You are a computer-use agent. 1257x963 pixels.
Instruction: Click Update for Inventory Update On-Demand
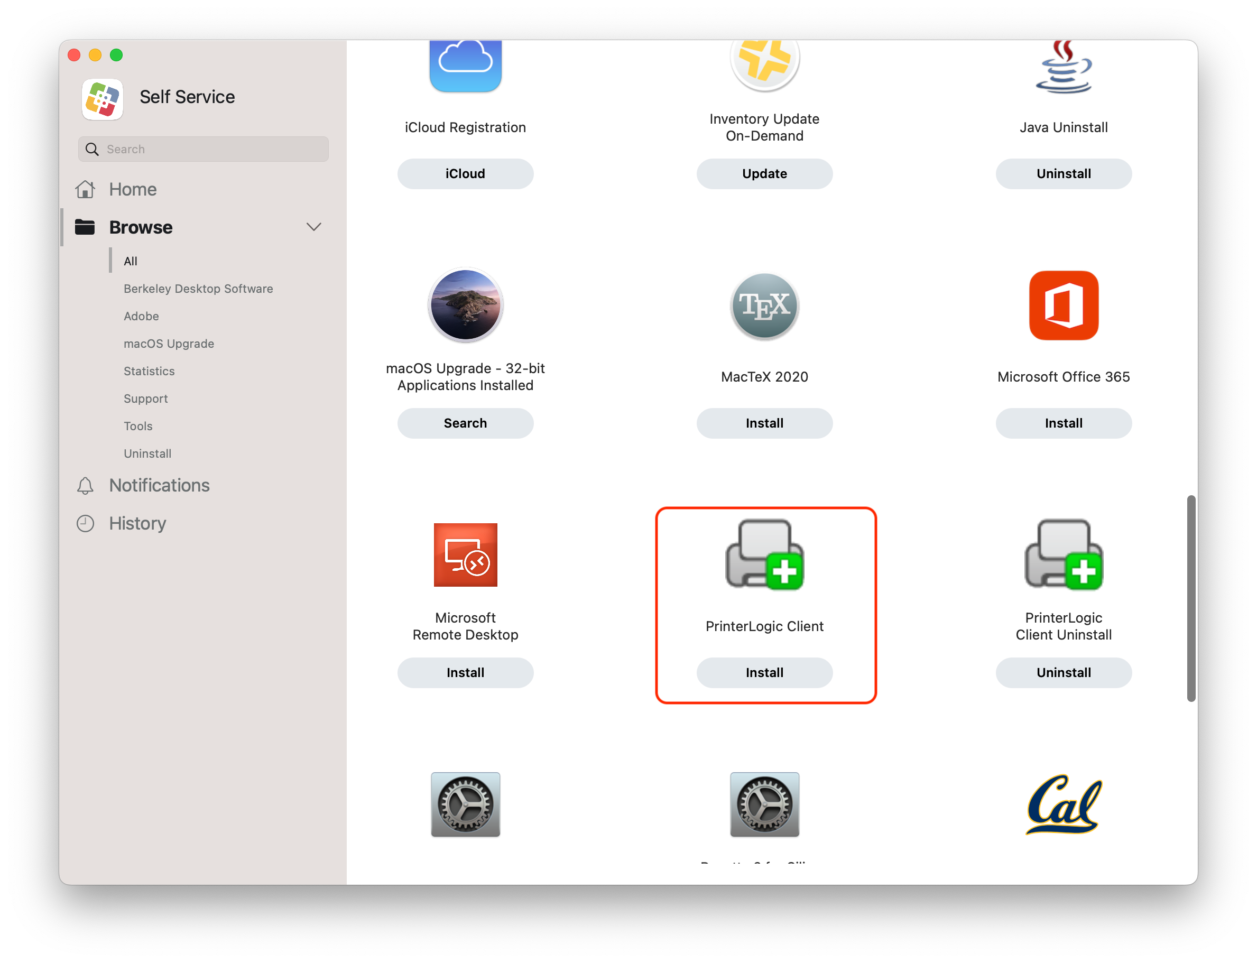[x=764, y=174]
